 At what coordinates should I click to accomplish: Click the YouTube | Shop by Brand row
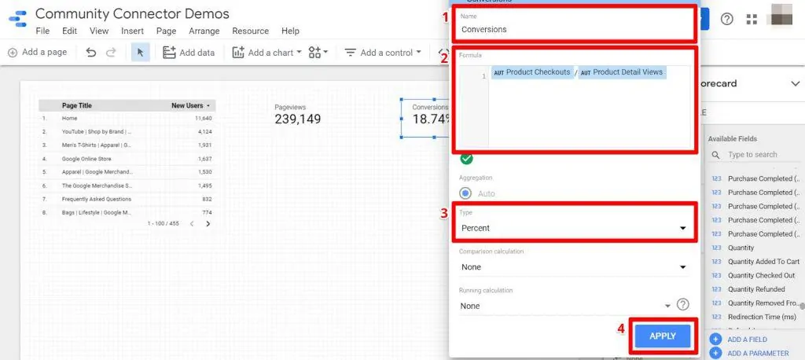click(127, 131)
